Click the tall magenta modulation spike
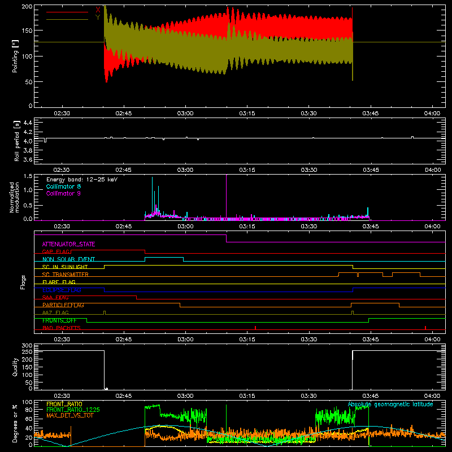Screen dimensions: 452x452 [227, 196]
